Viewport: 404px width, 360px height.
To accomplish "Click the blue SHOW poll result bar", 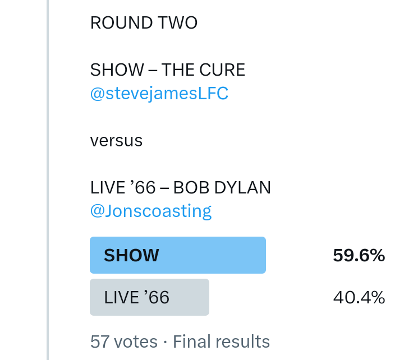I will tap(177, 255).
